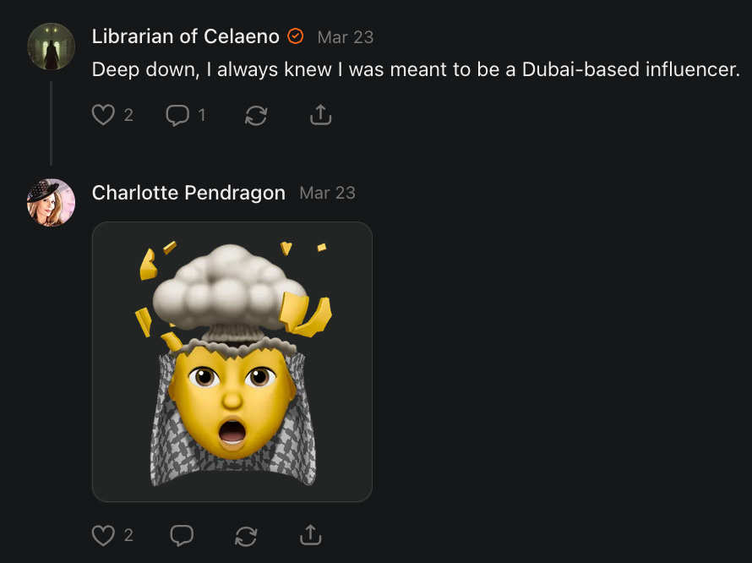Reply to Charlotte Pendragon's exploding head comment
Image resolution: width=752 pixels, height=563 pixels.
[182, 535]
